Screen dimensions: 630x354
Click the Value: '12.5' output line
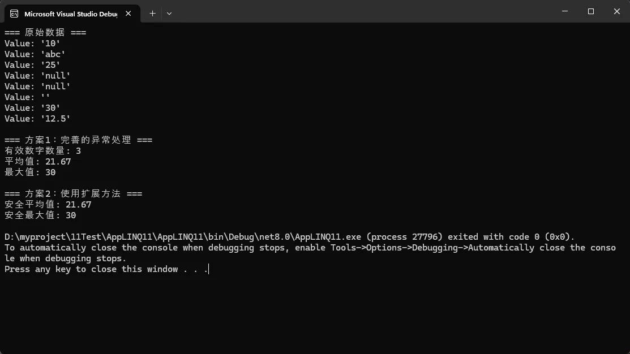pyautogui.click(x=37, y=118)
